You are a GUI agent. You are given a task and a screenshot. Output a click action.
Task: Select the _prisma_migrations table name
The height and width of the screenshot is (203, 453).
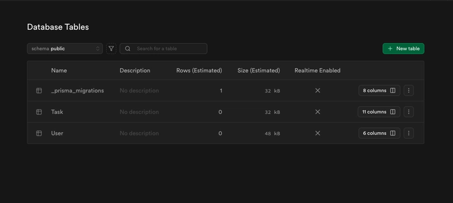[x=78, y=91]
